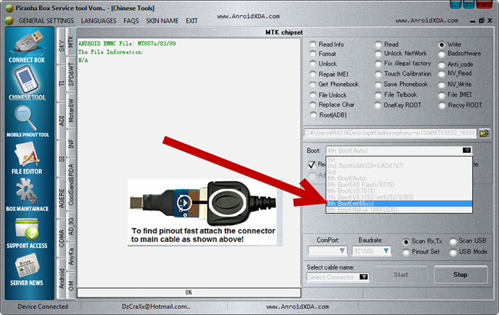
Task: Click the firmware file path field
Action: (x=391, y=133)
